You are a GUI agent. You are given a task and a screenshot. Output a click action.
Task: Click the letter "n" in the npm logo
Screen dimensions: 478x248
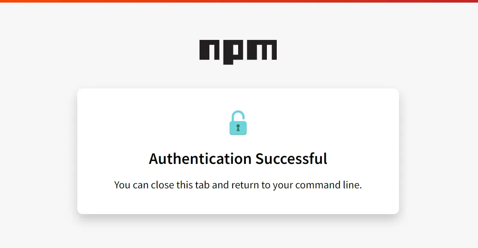tap(210, 50)
